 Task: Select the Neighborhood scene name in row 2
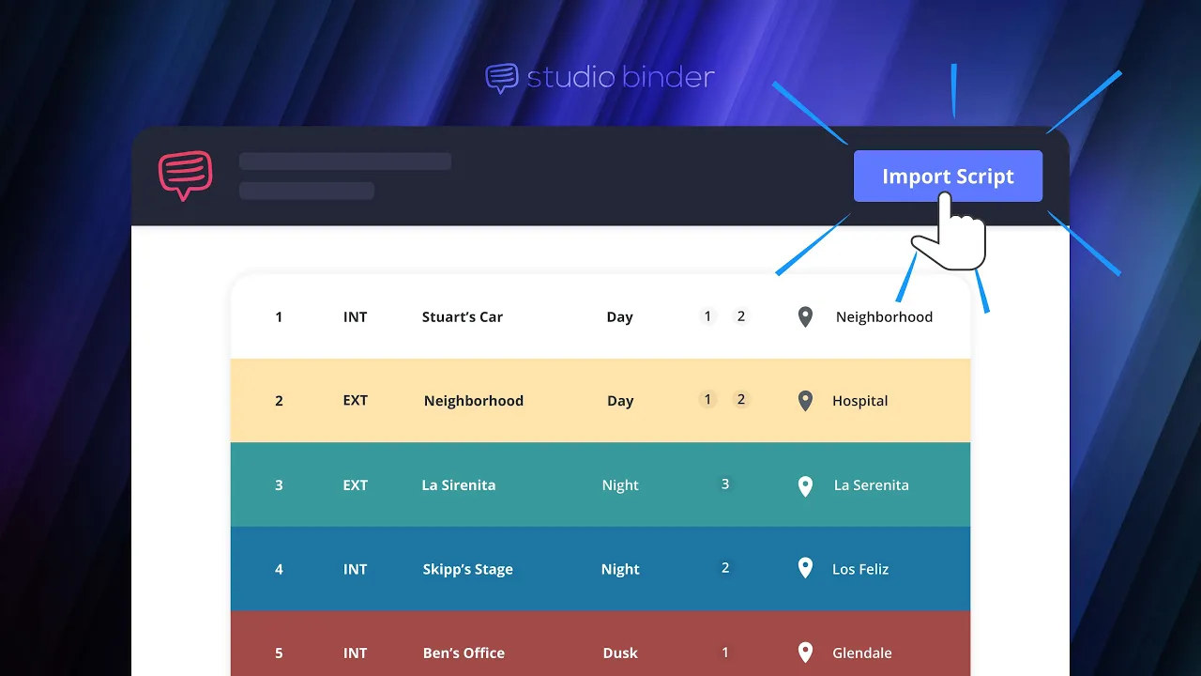point(474,401)
